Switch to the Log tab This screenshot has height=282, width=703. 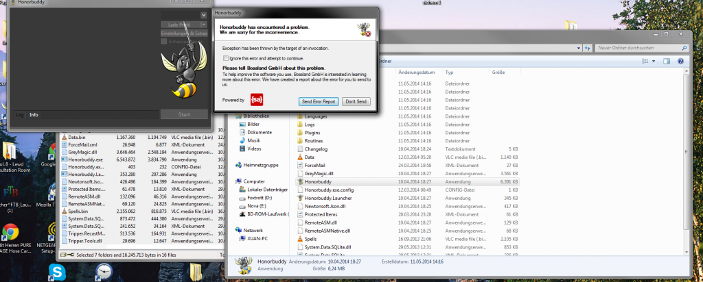tap(20, 114)
